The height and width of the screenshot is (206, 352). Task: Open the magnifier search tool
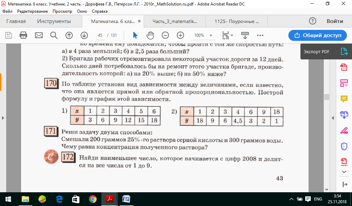pos(54,35)
